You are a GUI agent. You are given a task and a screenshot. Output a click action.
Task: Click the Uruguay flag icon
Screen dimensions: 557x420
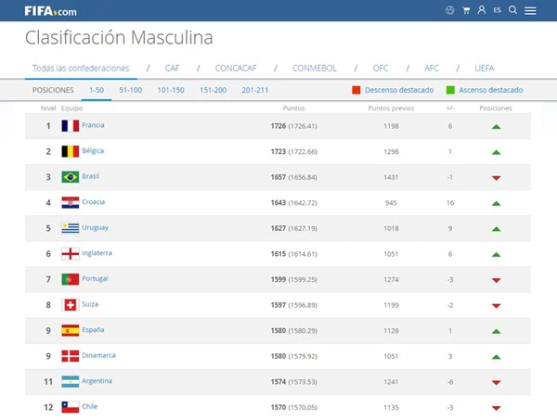coord(70,228)
